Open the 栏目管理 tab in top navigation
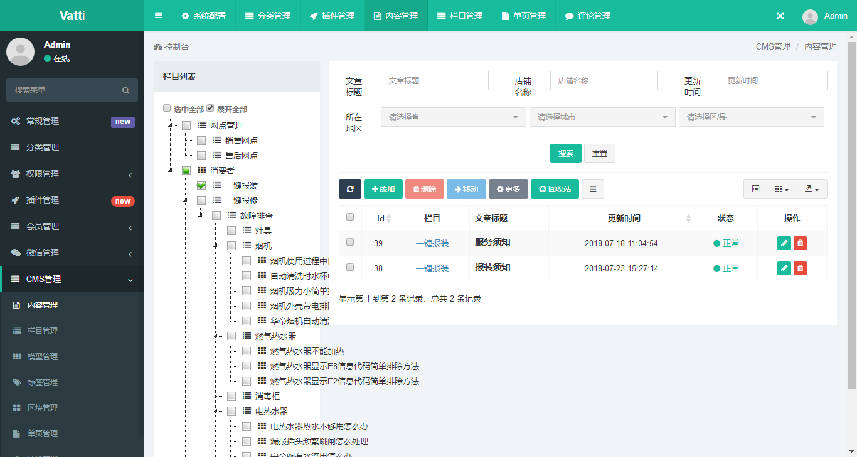Screen dimensions: 857x457 click(x=460, y=16)
